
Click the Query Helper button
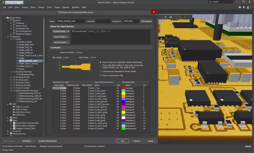click(x=61, y=37)
